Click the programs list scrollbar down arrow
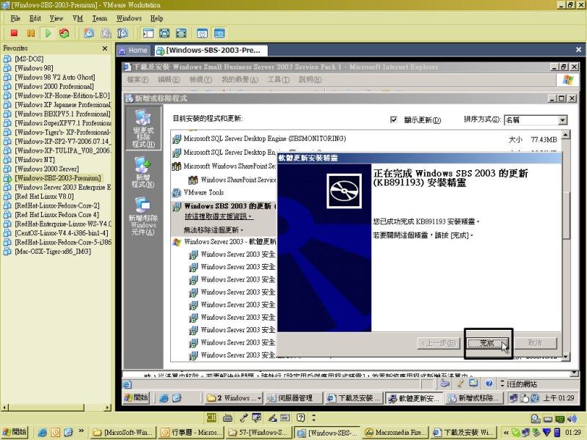 click(x=566, y=356)
